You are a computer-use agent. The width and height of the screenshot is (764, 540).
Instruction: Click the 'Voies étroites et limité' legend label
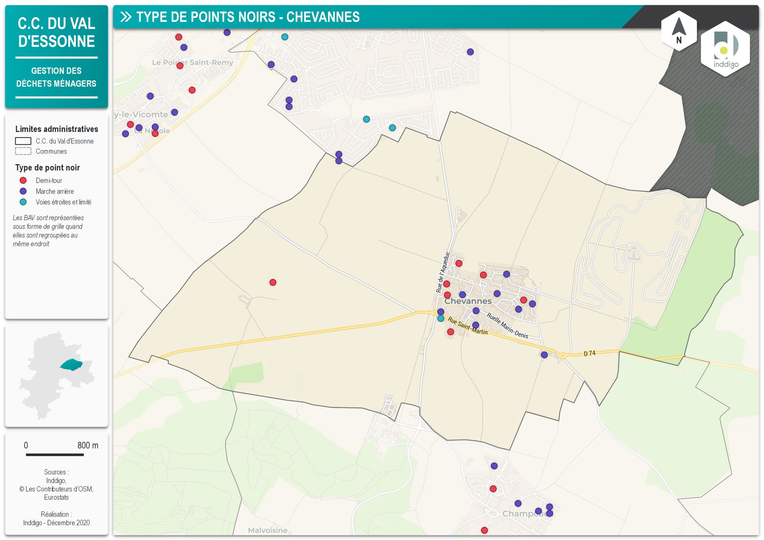(x=64, y=202)
